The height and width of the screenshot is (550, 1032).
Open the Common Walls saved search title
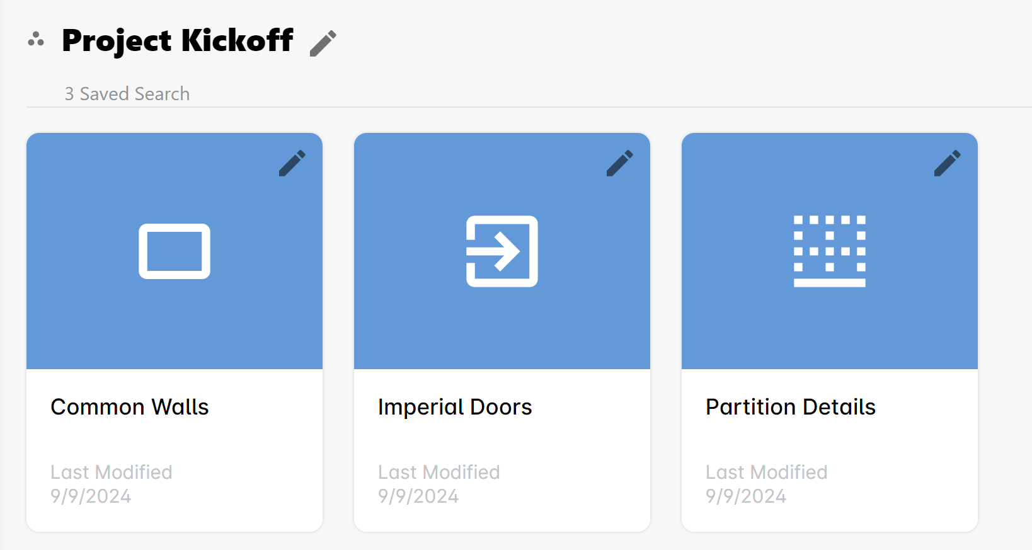[130, 407]
